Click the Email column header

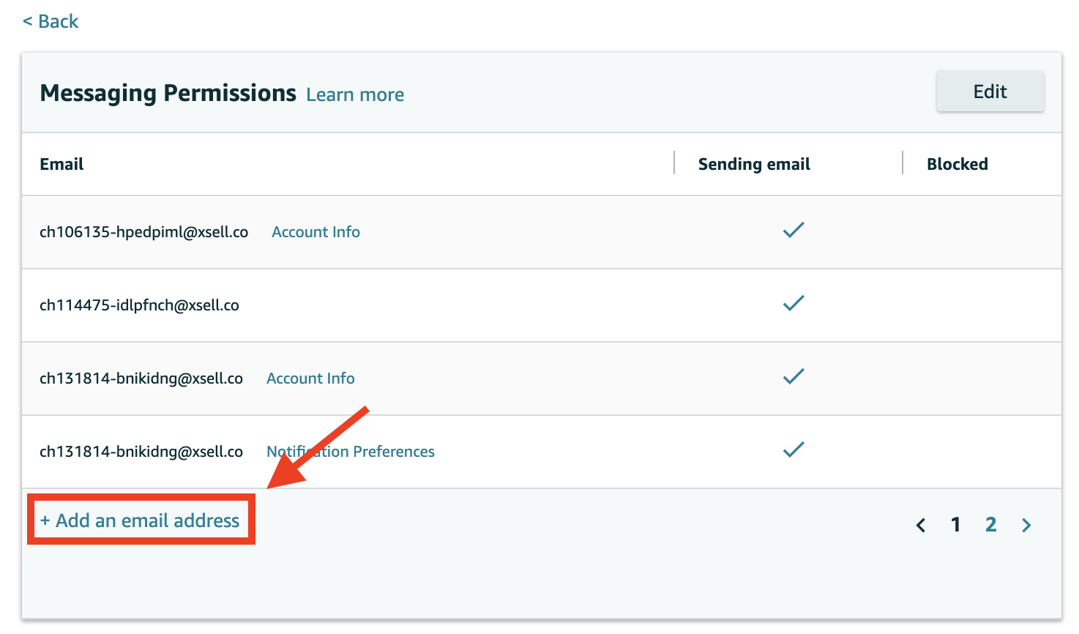coord(61,164)
